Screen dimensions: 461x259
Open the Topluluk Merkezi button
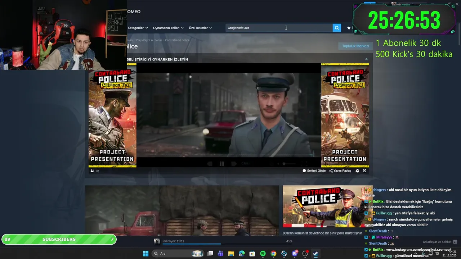point(355,46)
